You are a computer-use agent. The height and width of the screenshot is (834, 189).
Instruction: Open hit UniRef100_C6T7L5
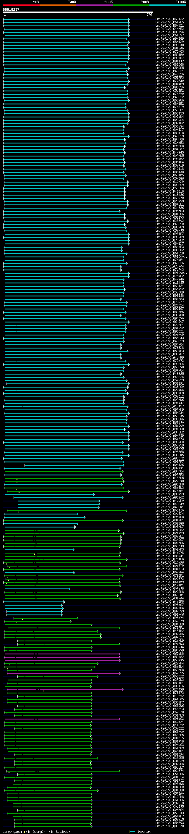tap(170, 22)
